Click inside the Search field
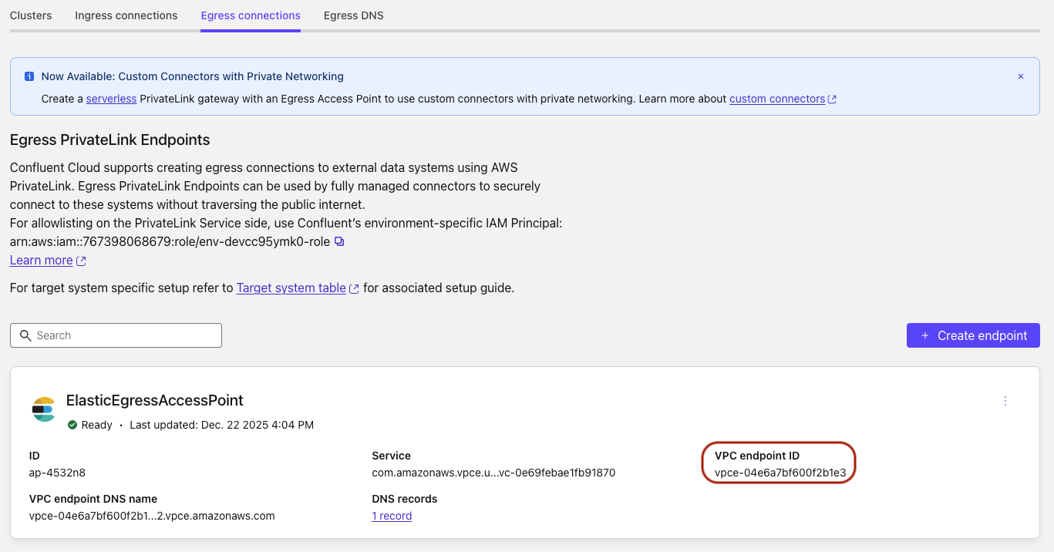1054x552 pixels. point(116,335)
